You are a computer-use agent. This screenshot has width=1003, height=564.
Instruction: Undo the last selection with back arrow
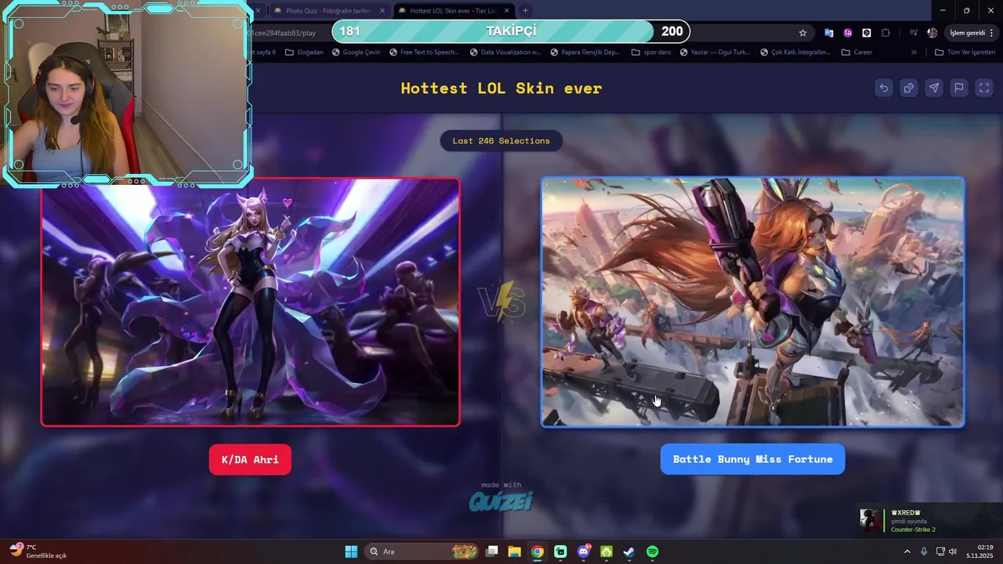pos(884,88)
